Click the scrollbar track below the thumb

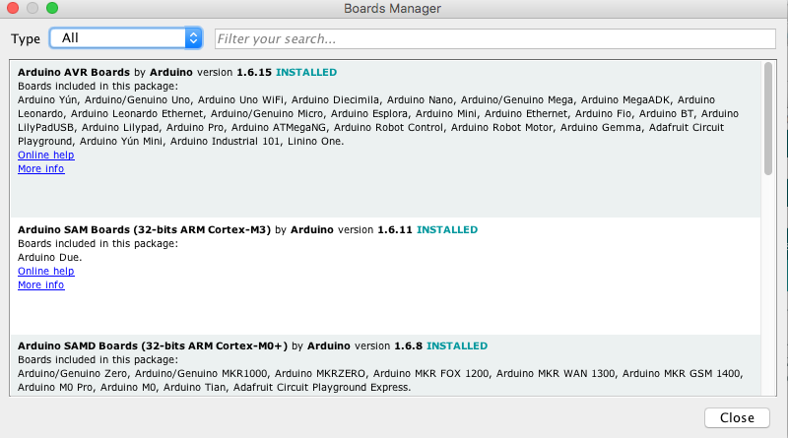click(767, 295)
